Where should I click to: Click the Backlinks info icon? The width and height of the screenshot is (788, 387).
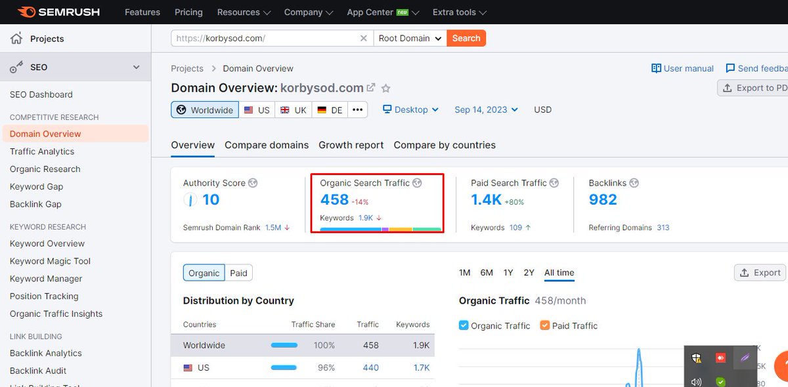634,183
